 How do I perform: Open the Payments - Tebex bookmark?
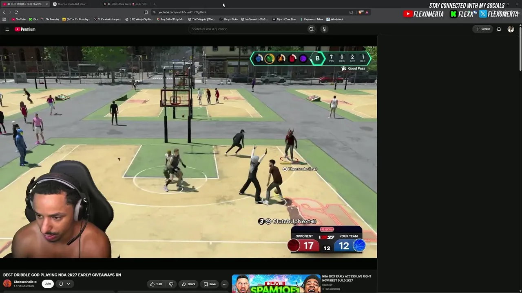[312, 19]
